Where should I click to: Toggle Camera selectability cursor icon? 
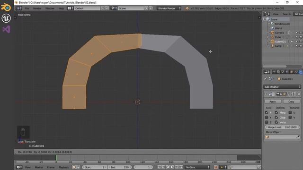pyautogui.click(x=296, y=33)
